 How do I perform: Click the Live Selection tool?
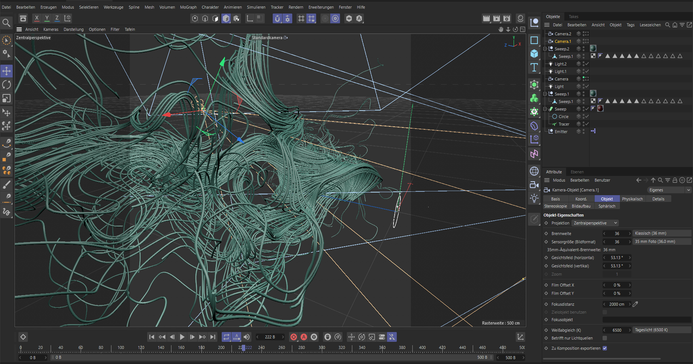(6, 40)
